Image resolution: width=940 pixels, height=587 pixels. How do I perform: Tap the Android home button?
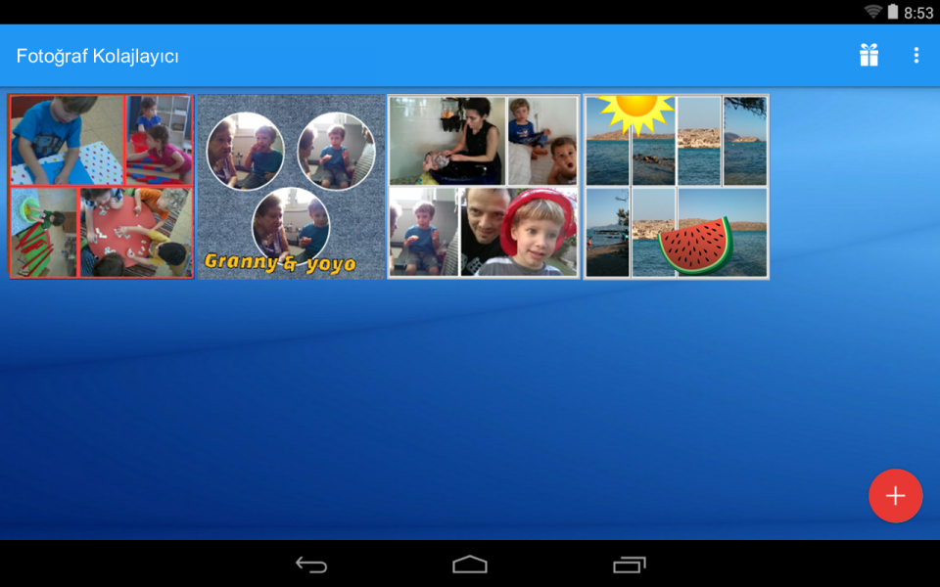coord(470,564)
